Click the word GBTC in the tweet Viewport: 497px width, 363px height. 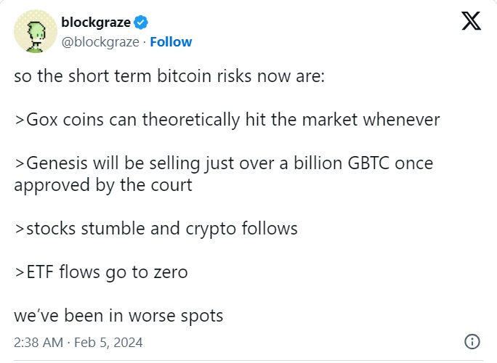pyautogui.click(x=368, y=163)
